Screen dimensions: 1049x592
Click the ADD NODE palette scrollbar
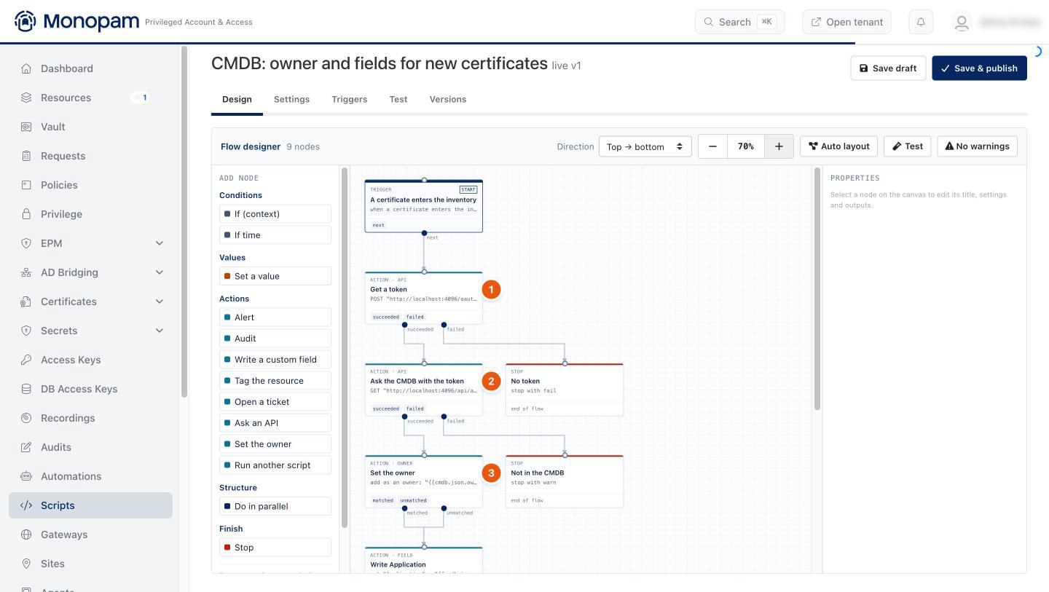pyautogui.click(x=345, y=348)
